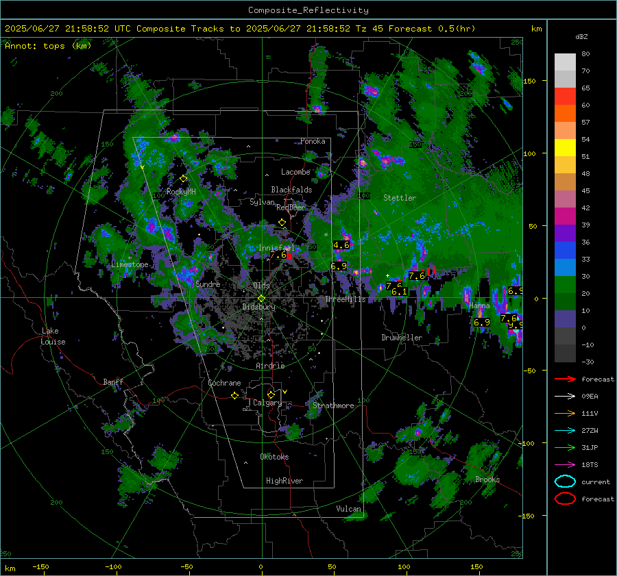This screenshot has height=576, width=617.
Task: Select the Ponoka city label
Action: pyautogui.click(x=313, y=141)
